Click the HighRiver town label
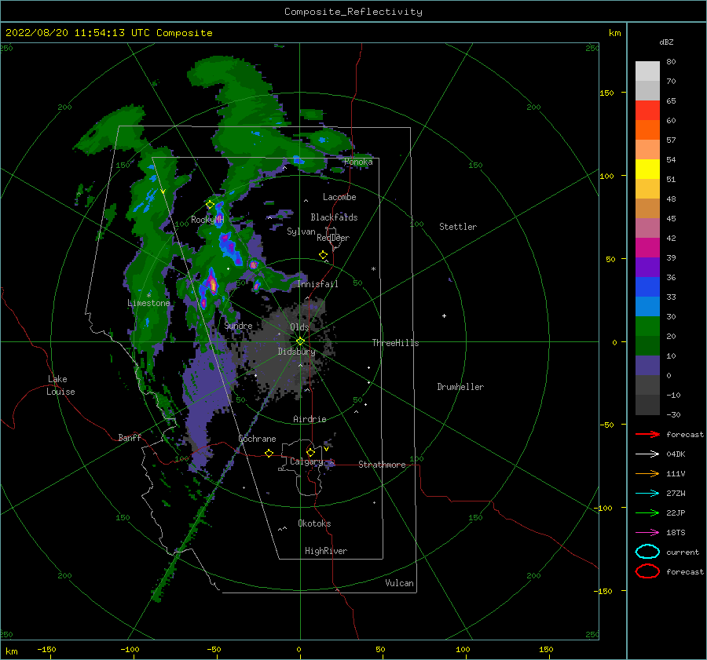This screenshot has width=707, height=660. tap(326, 551)
